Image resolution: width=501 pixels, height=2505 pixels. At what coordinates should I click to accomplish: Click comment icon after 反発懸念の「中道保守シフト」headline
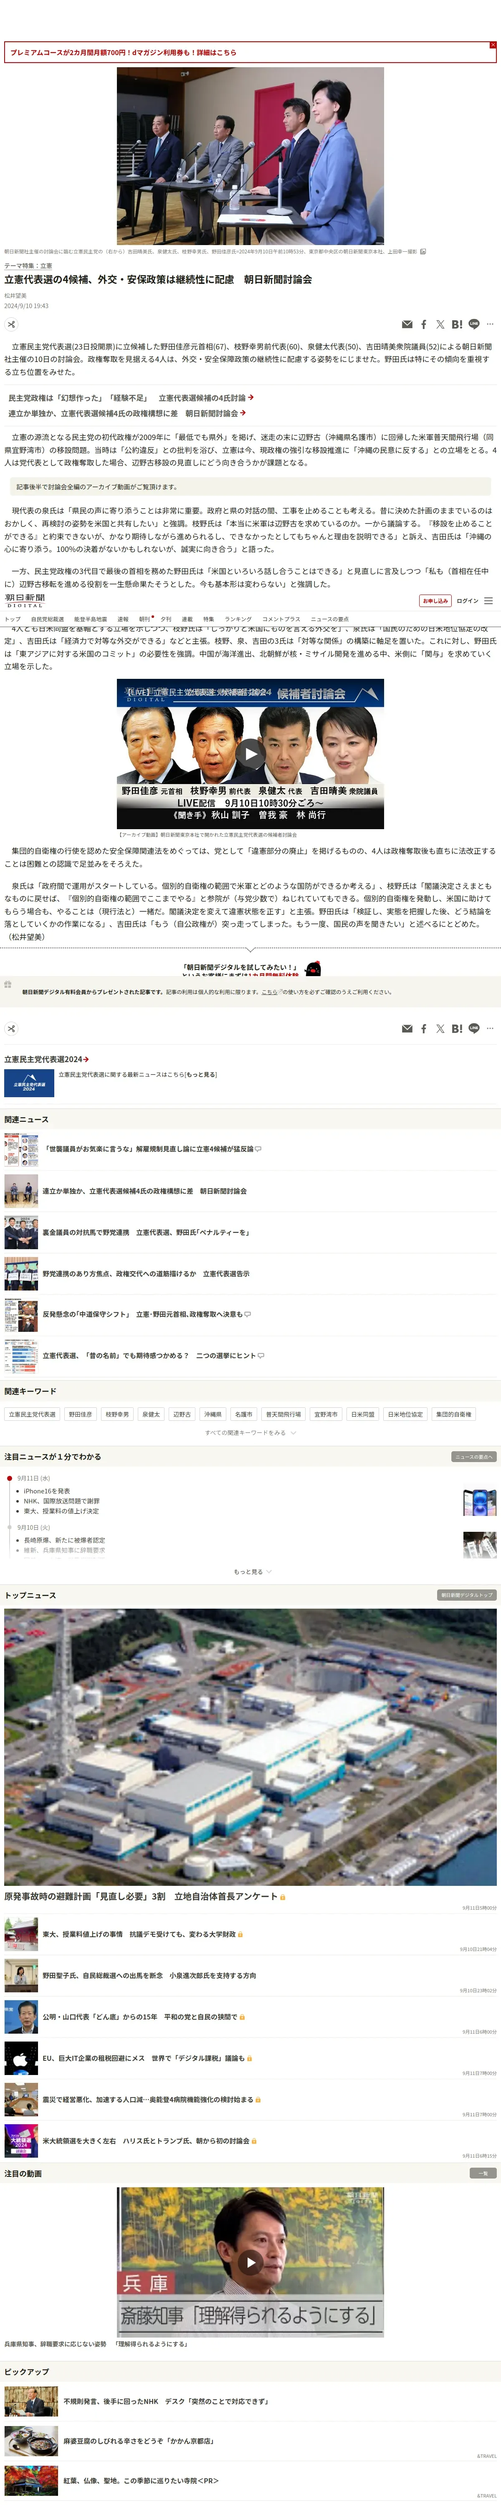(248, 1315)
